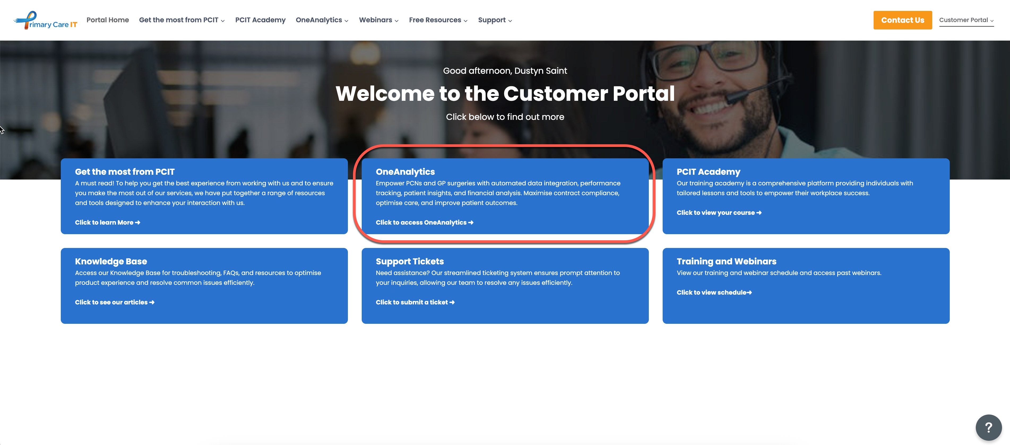Expand OneAnalytics navigation dropdown
This screenshot has width=1010, height=445.
[322, 20]
